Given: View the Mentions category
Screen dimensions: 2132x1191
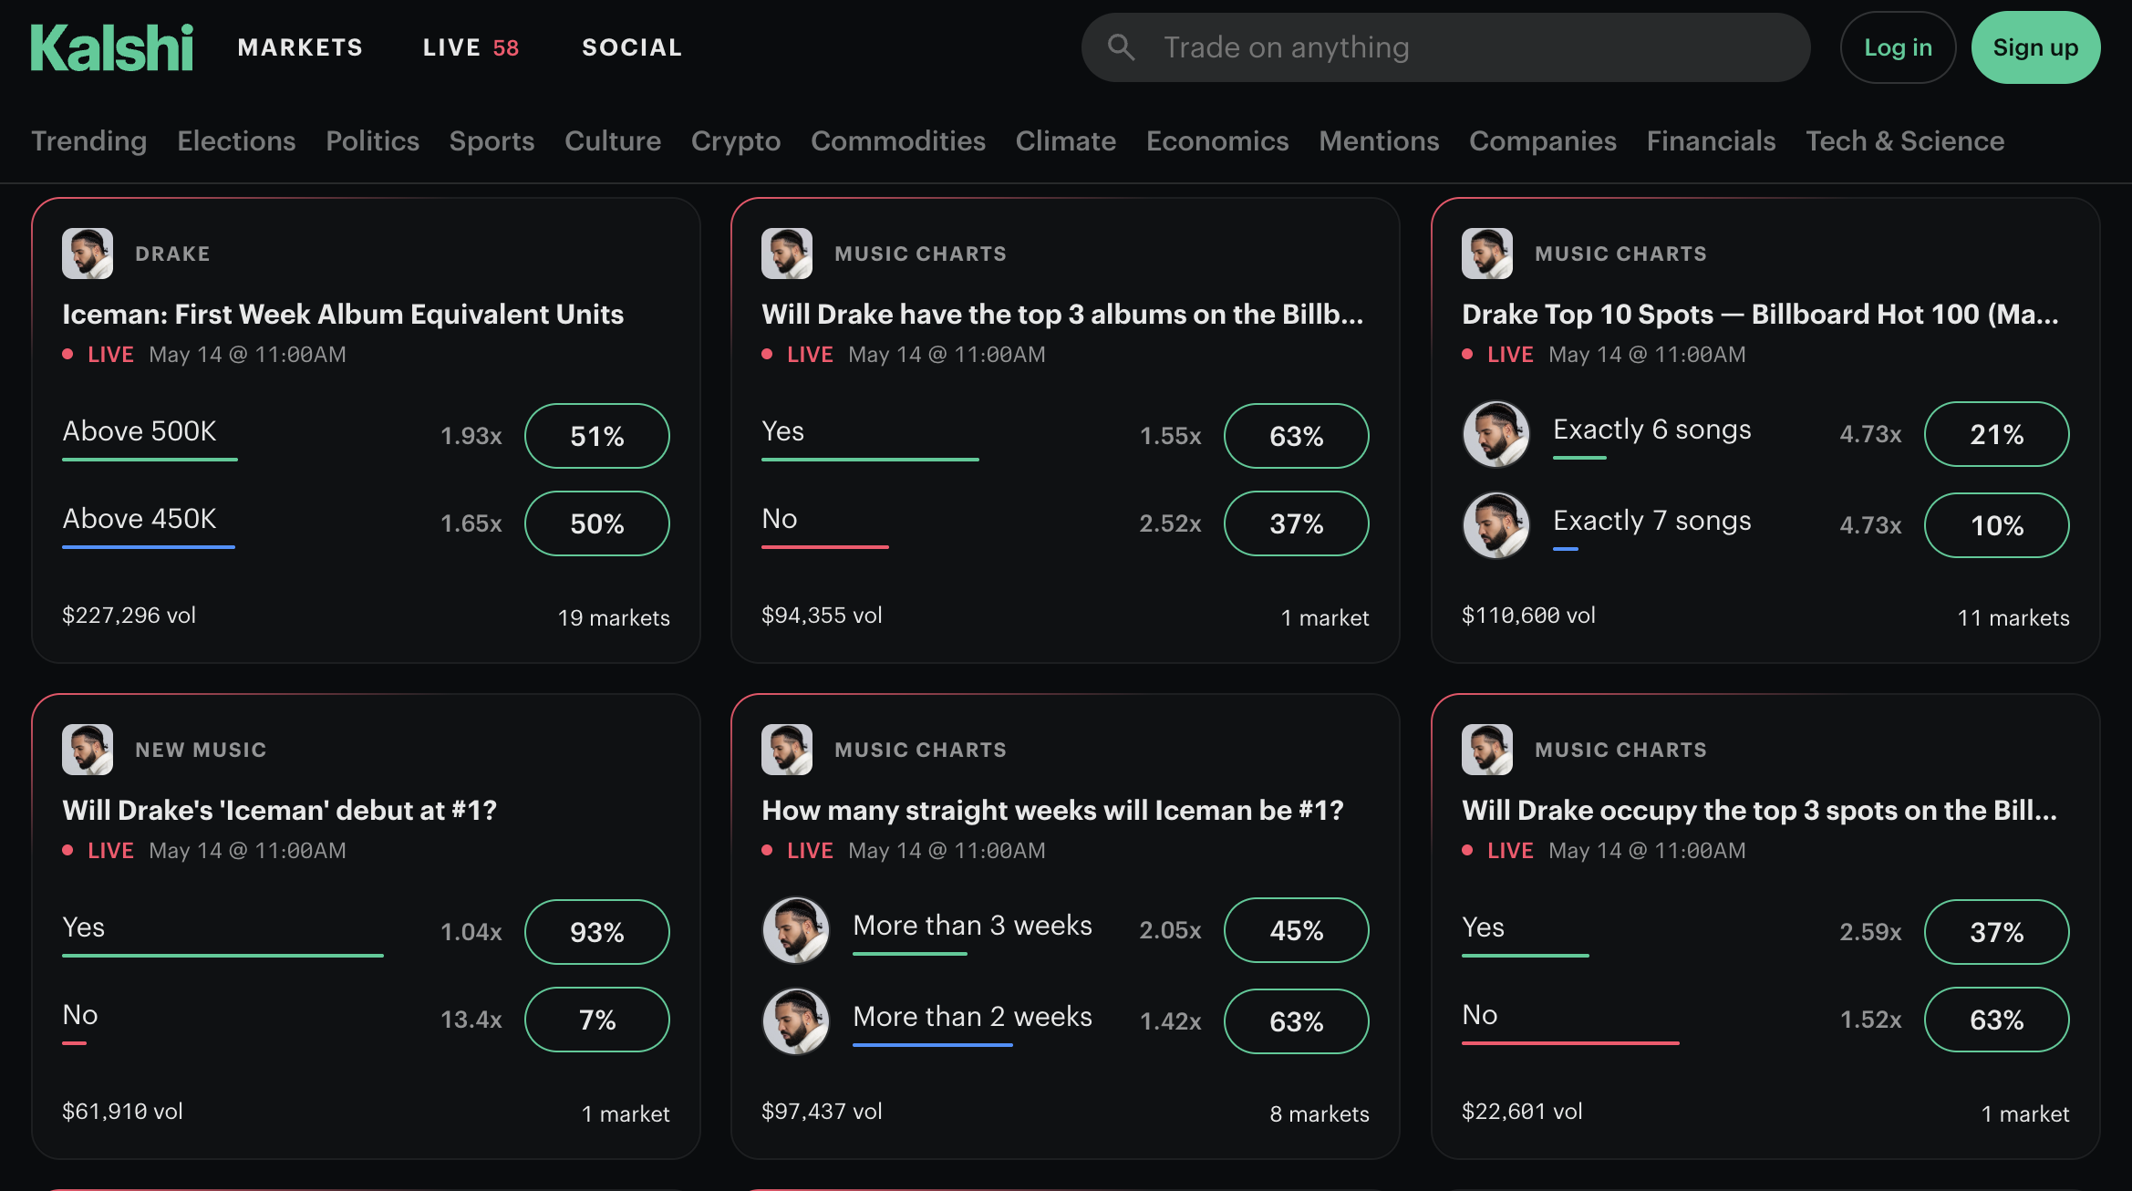Looking at the screenshot, I should coord(1379,140).
